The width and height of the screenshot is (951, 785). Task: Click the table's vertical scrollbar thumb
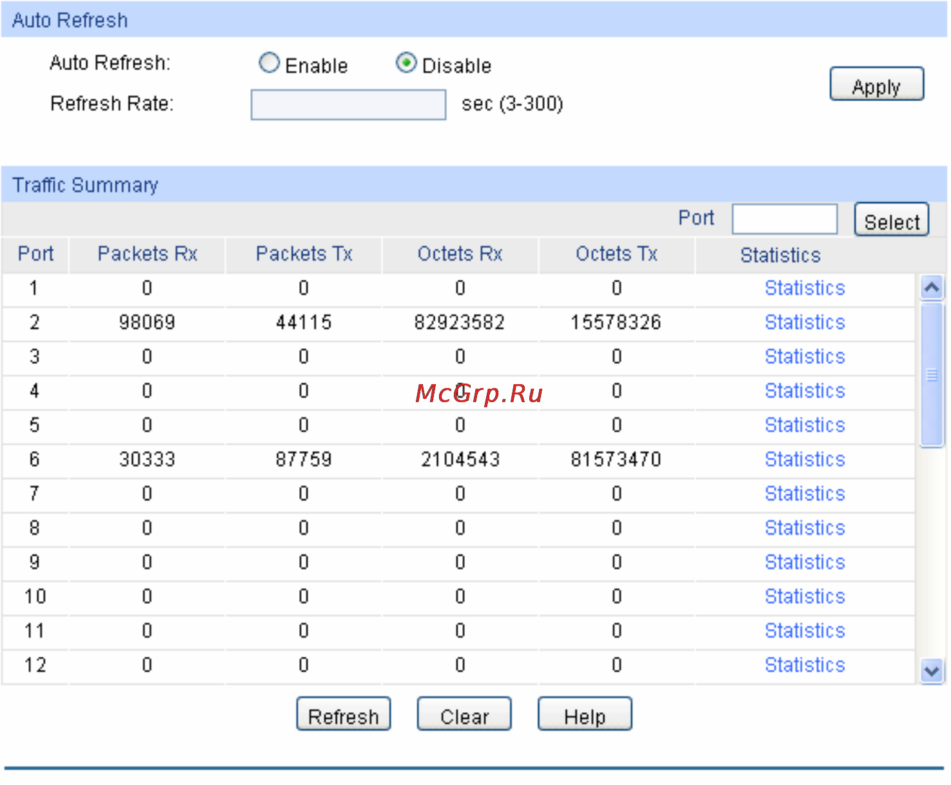(932, 374)
